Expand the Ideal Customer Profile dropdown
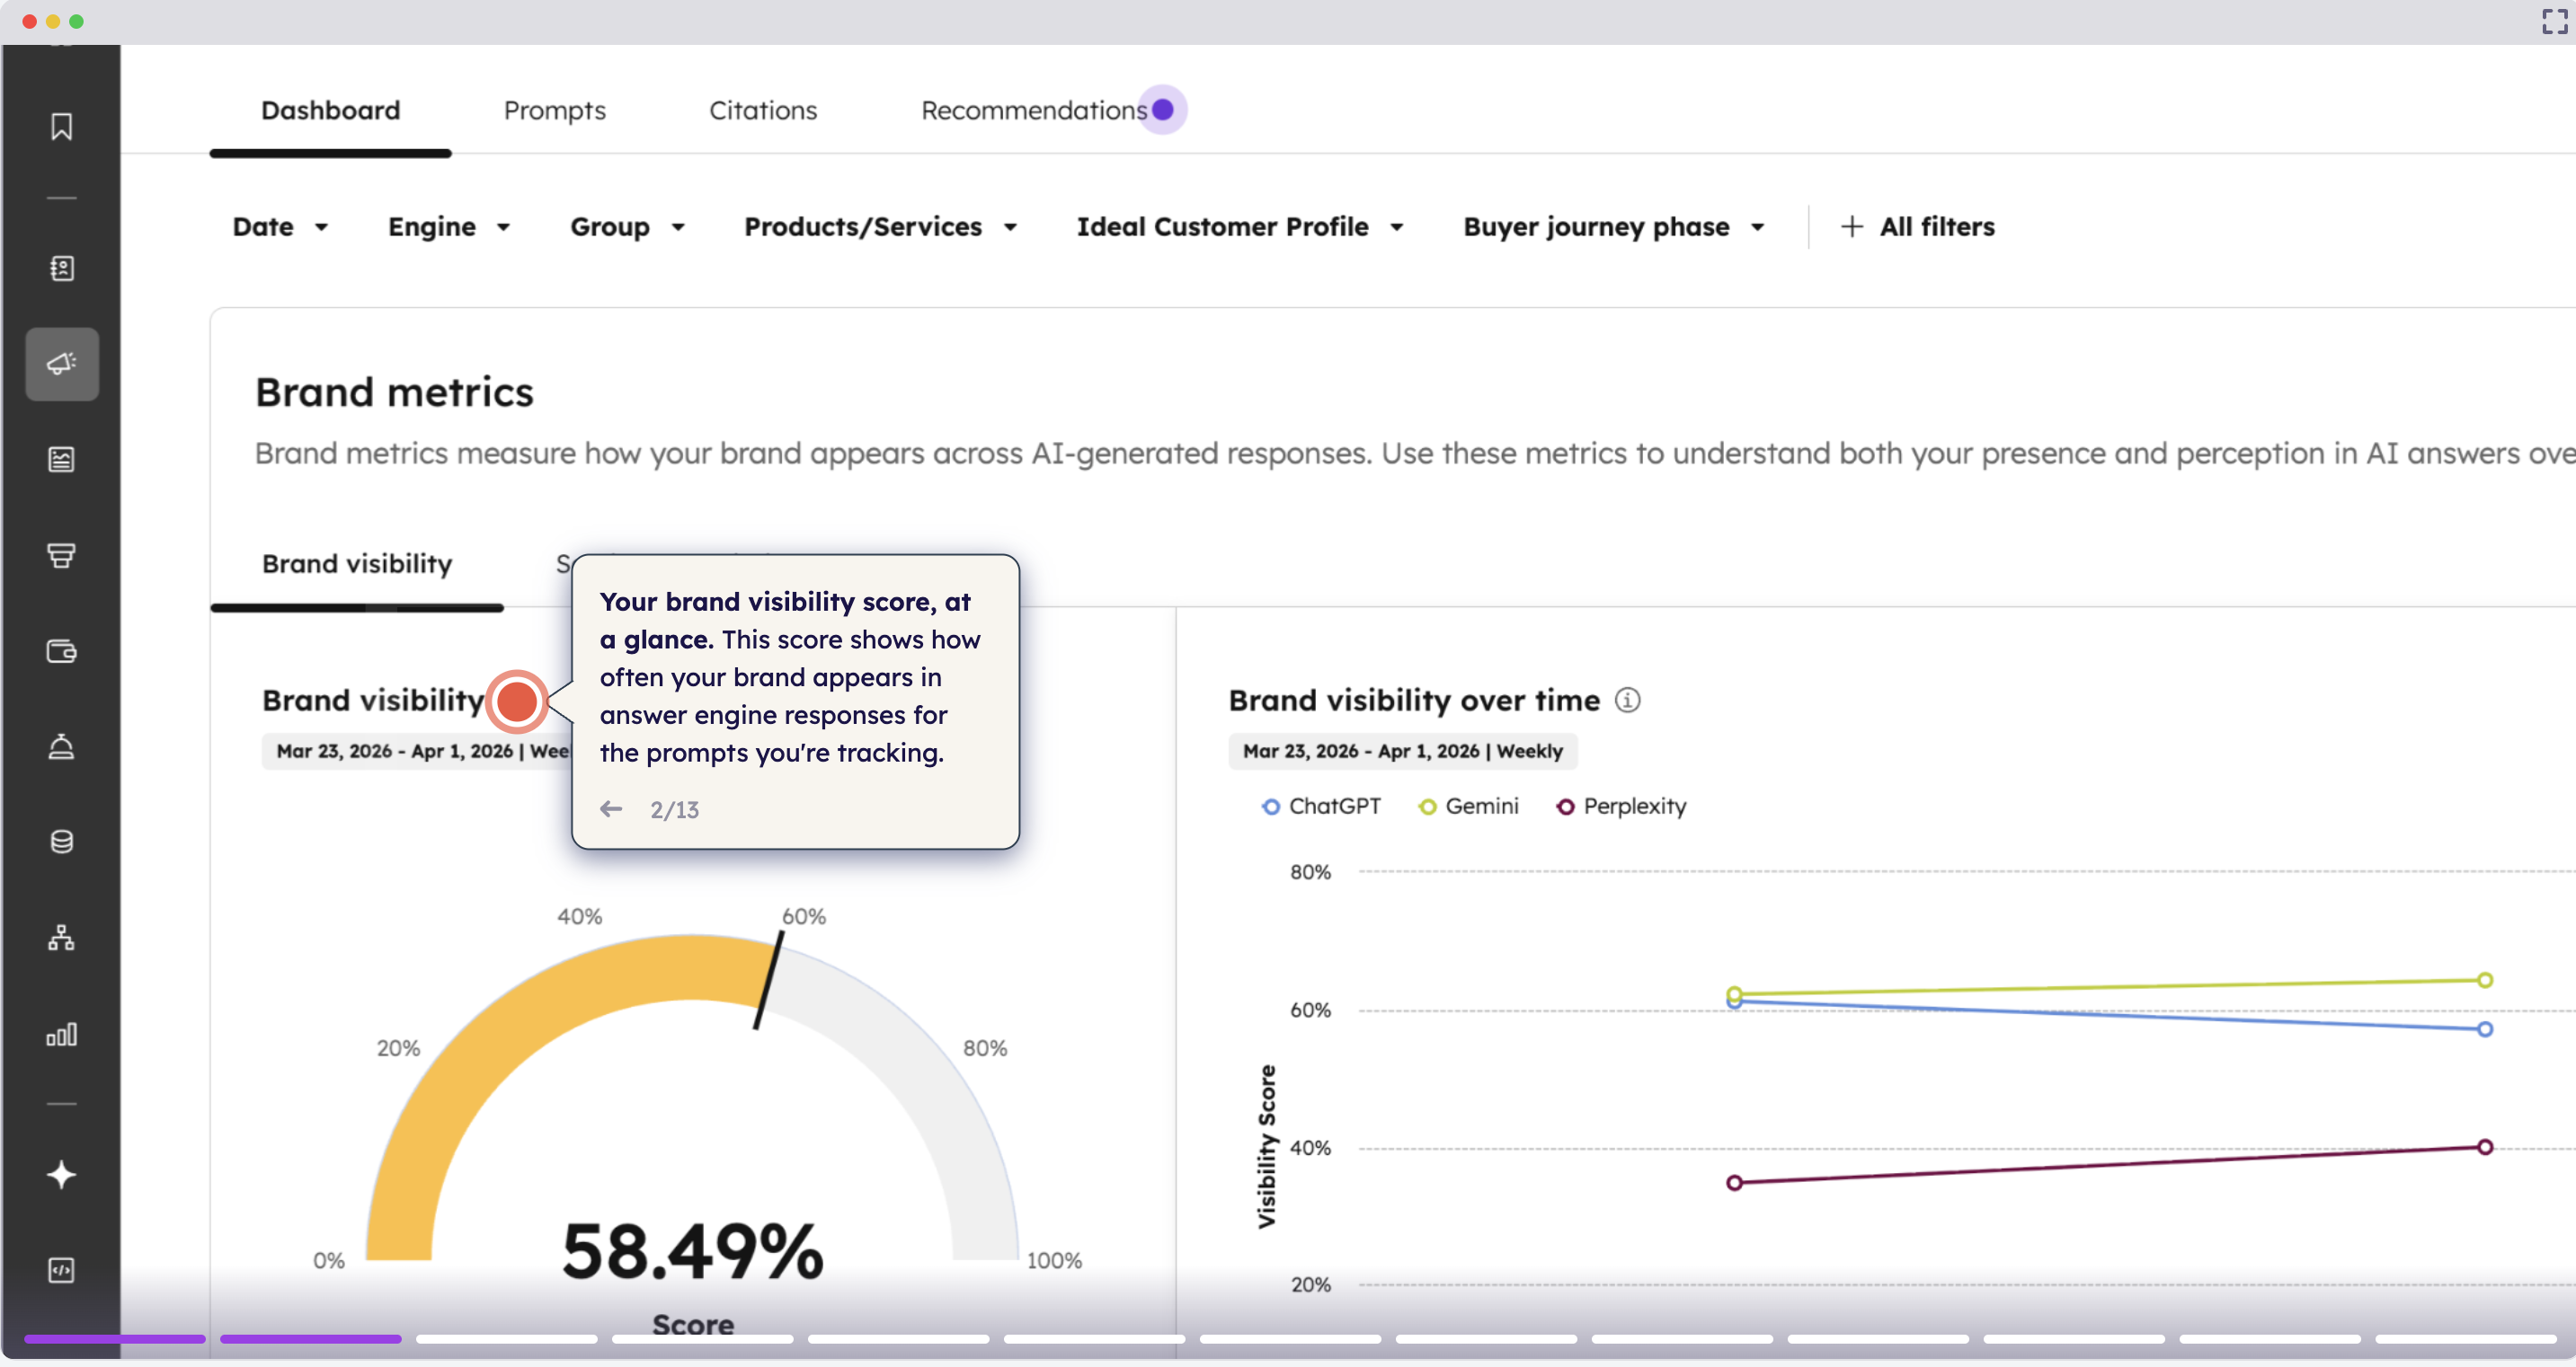 tap(1240, 227)
